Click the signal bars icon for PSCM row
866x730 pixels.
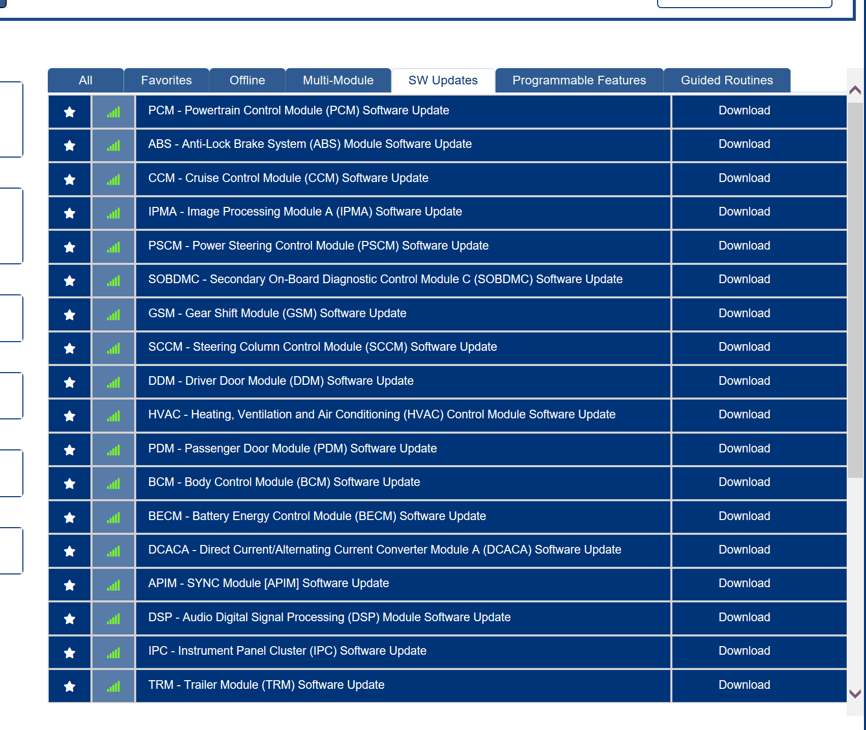(113, 247)
